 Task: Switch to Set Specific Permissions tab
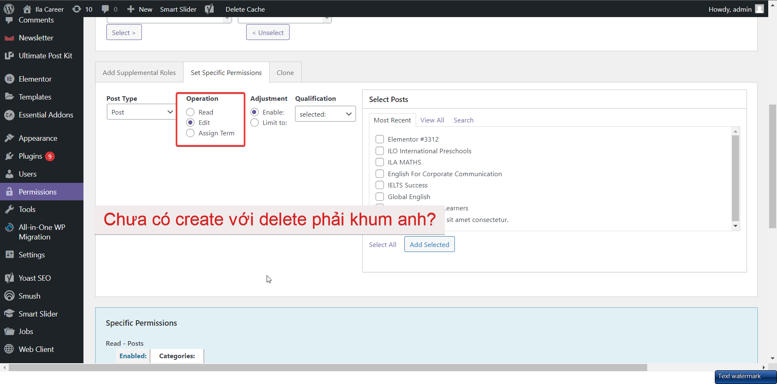coord(226,72)
